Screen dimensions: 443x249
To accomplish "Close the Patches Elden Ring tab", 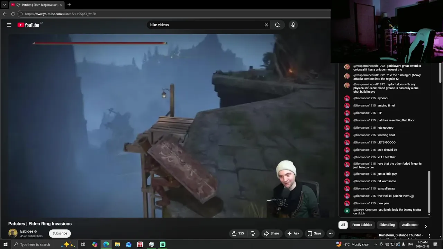I will (61, 5).
